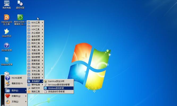Launch Servicespe服务驱动管理 from the submenu
177x106 pixels.
(59, 85)
